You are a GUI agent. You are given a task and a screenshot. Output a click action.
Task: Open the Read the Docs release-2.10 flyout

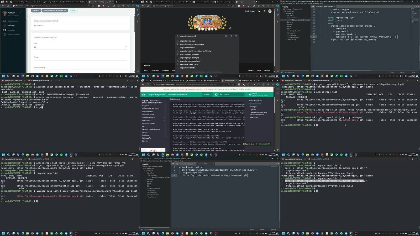coord(256,144)
